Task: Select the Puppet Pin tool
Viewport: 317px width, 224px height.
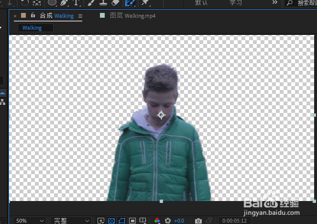Action: tap(145, 2)
